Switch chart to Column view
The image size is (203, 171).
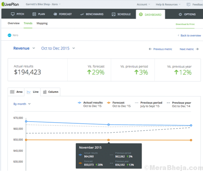tap(51, 92)
